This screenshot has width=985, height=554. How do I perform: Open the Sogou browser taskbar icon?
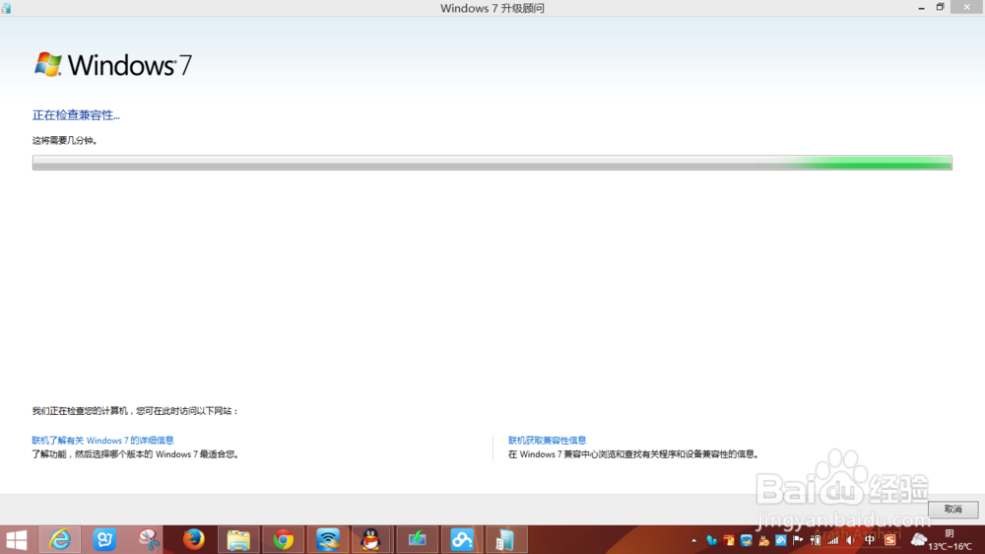104,540
